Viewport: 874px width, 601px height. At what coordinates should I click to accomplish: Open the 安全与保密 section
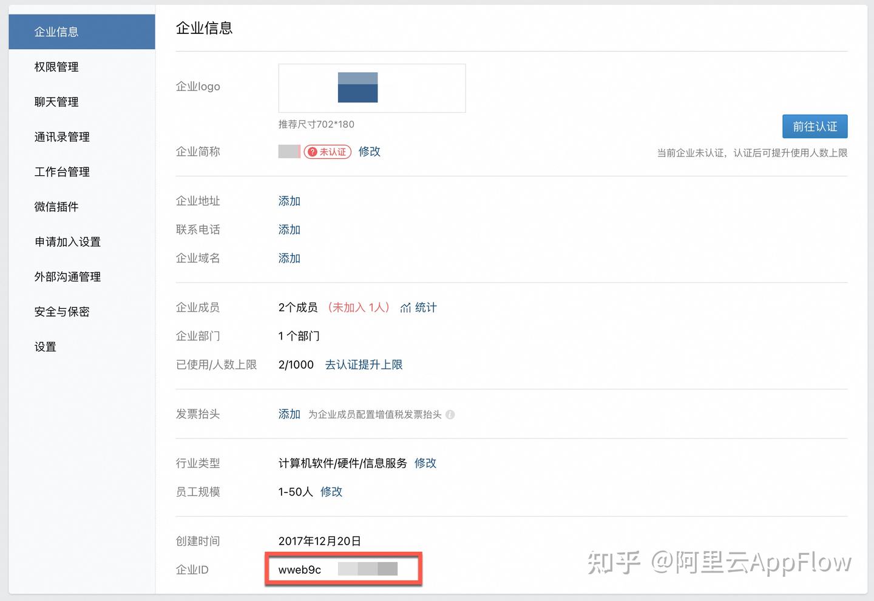(x=62, y=311)
